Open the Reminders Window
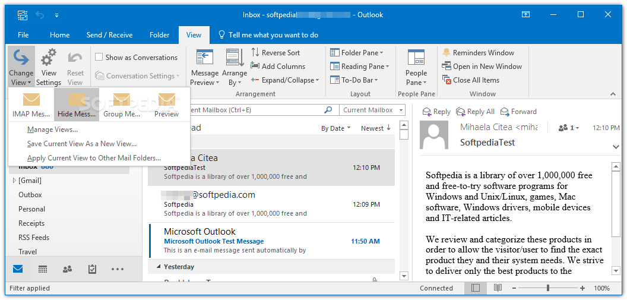 [478, 53]
